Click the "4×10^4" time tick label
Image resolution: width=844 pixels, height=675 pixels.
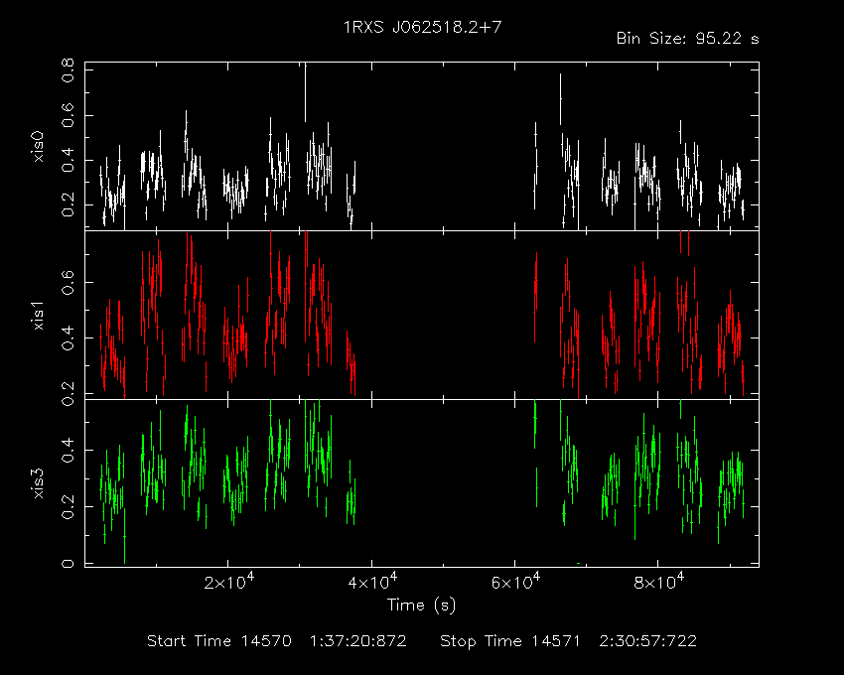tap(372, 582)
